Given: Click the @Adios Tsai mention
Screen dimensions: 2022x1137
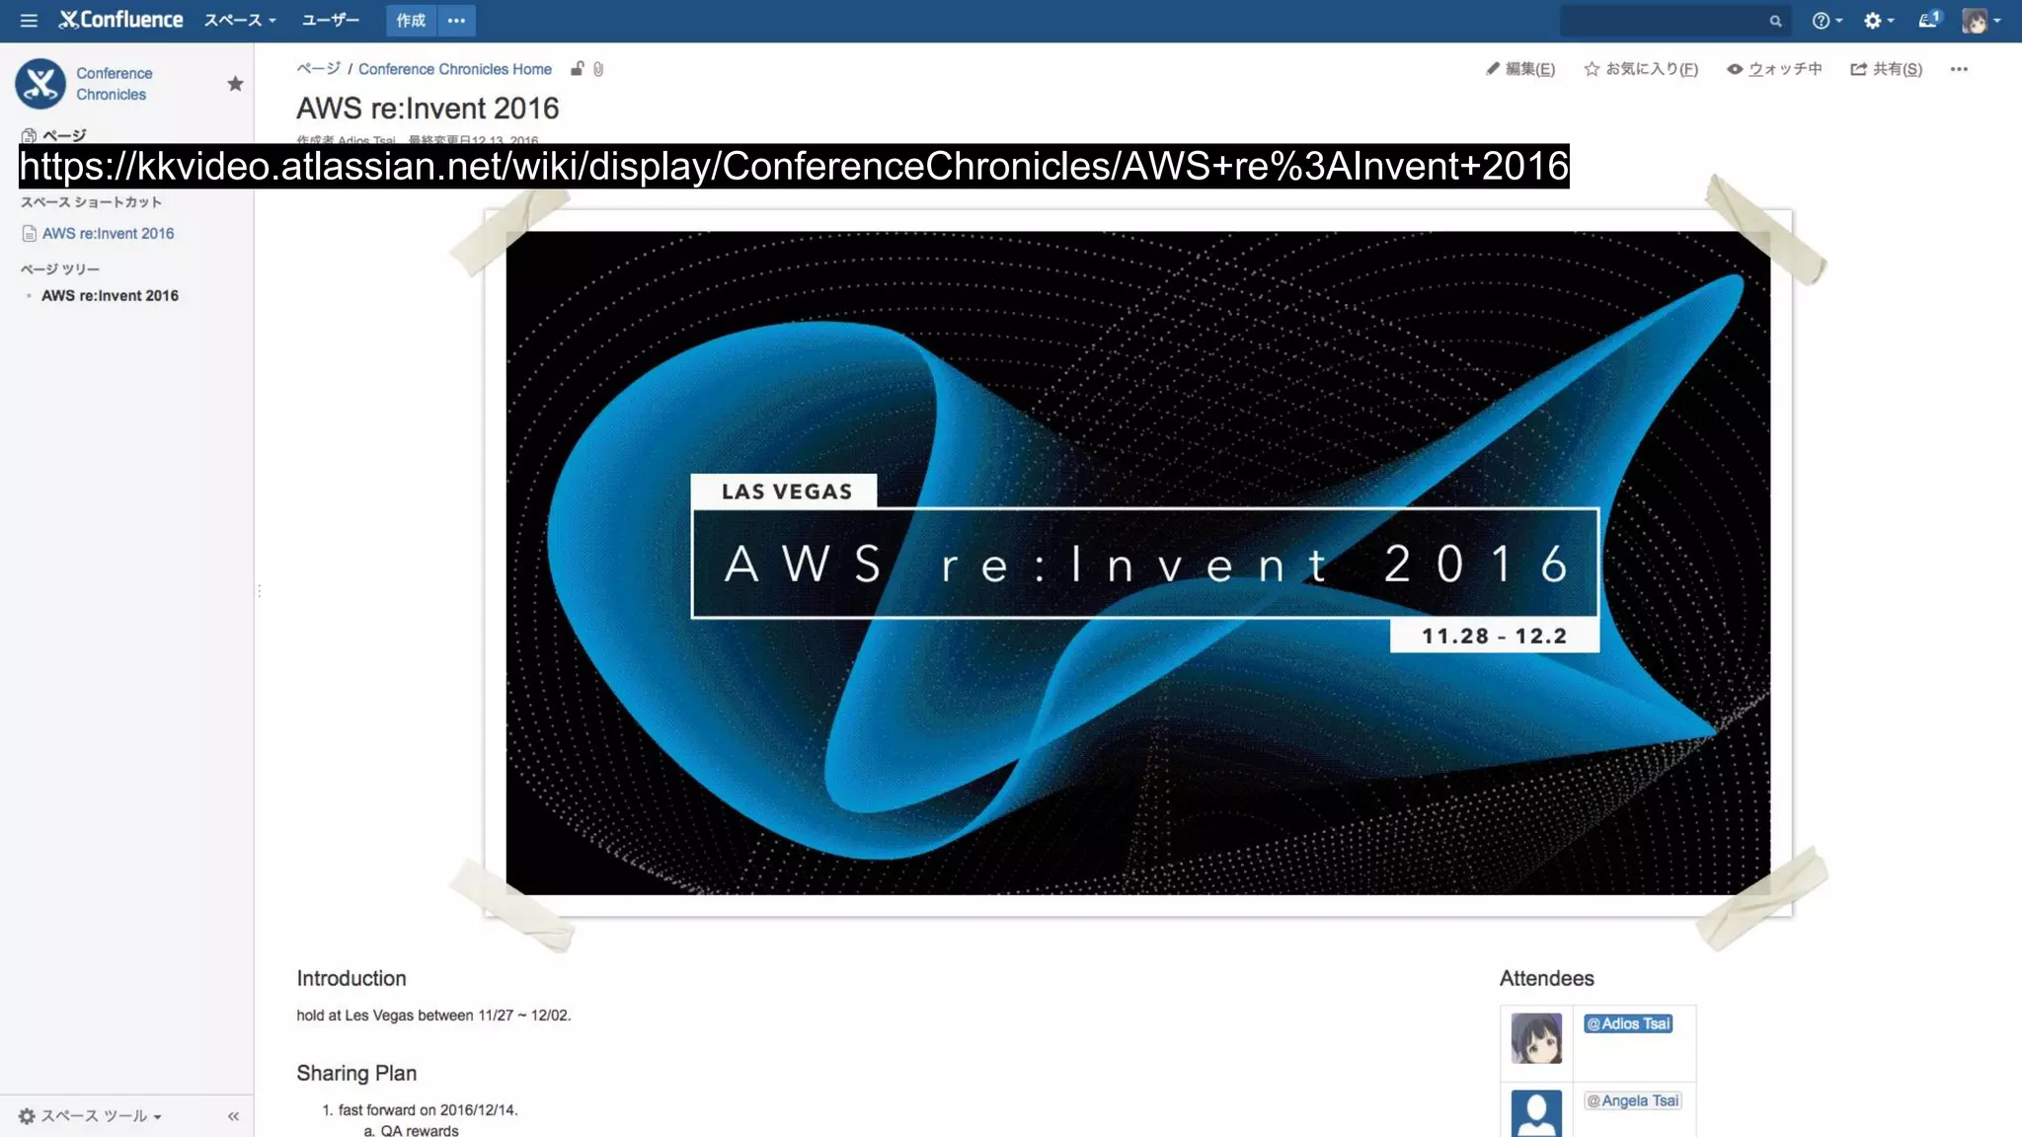Looking at the screenshot, I should point(1628,1023).
